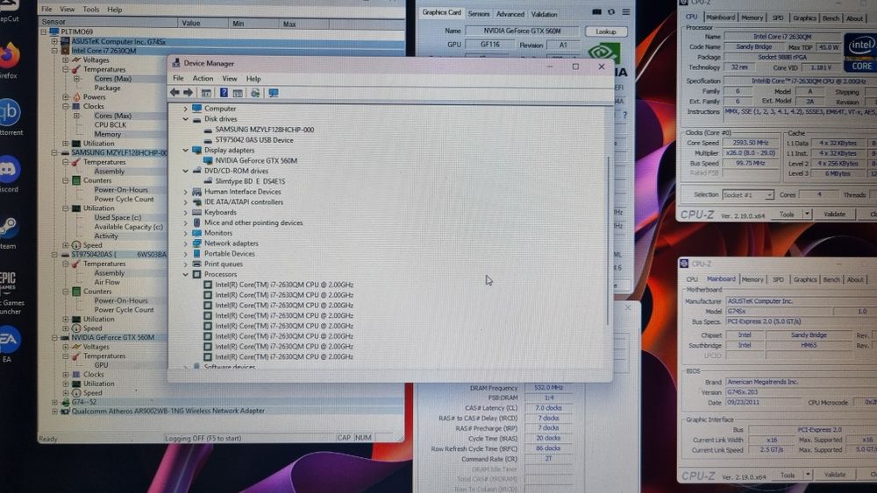
Task: Click Tools button in the CPU-Z processor window
Action: [x=787, y=215]
